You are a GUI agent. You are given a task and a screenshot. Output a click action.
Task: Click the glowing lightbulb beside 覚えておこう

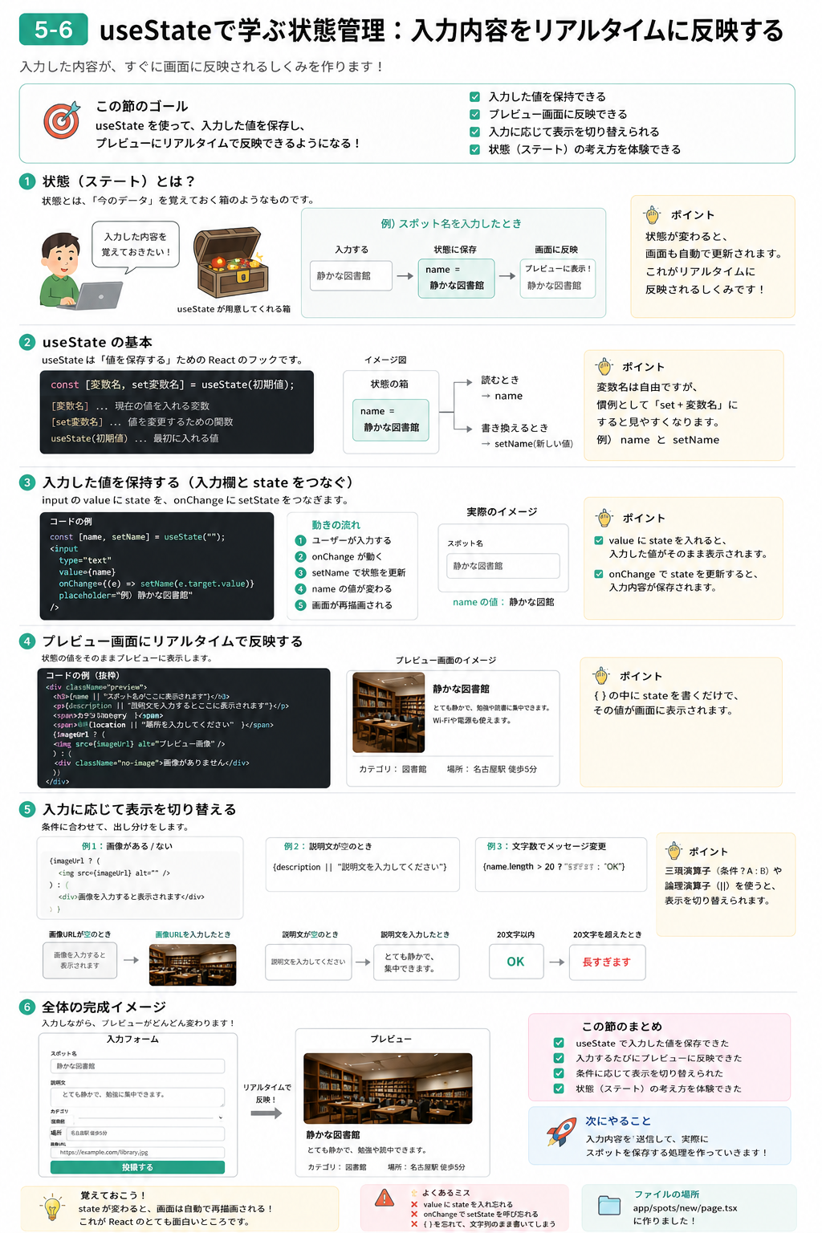52,1207
